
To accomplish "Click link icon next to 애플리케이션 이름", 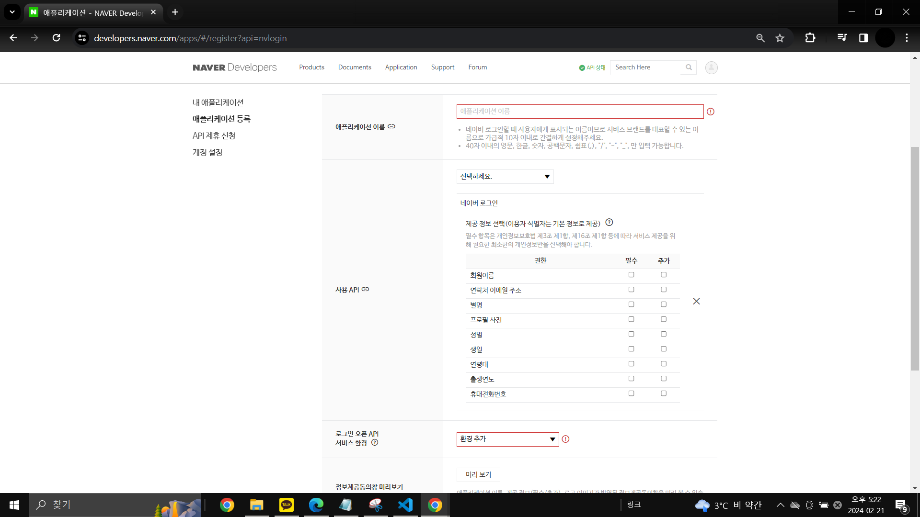I will pos(391,126).
